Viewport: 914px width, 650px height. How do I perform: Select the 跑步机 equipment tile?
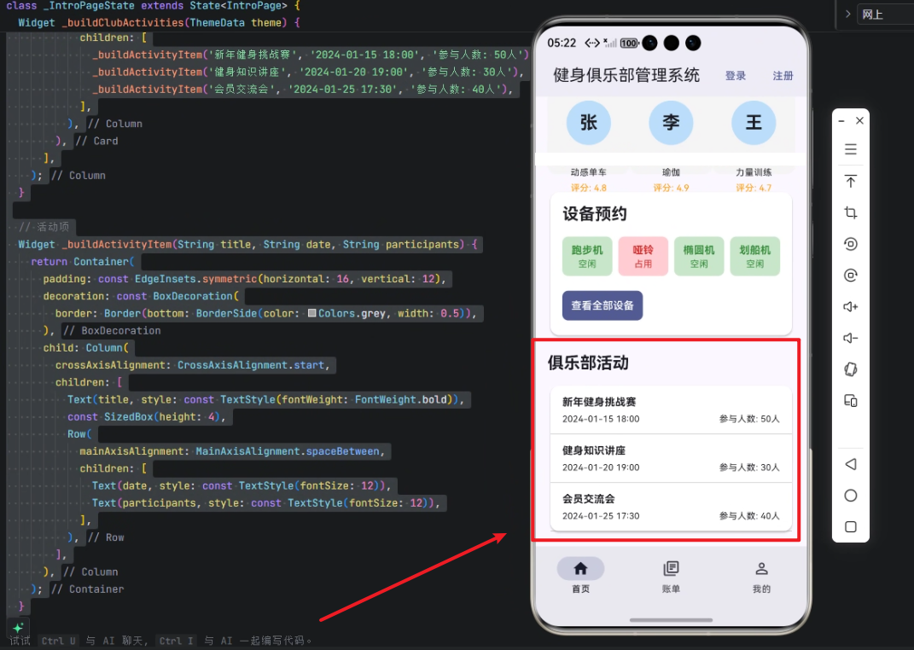click(587, 256)
